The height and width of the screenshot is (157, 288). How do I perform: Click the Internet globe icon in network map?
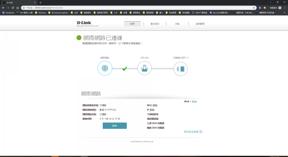point(105,68)
